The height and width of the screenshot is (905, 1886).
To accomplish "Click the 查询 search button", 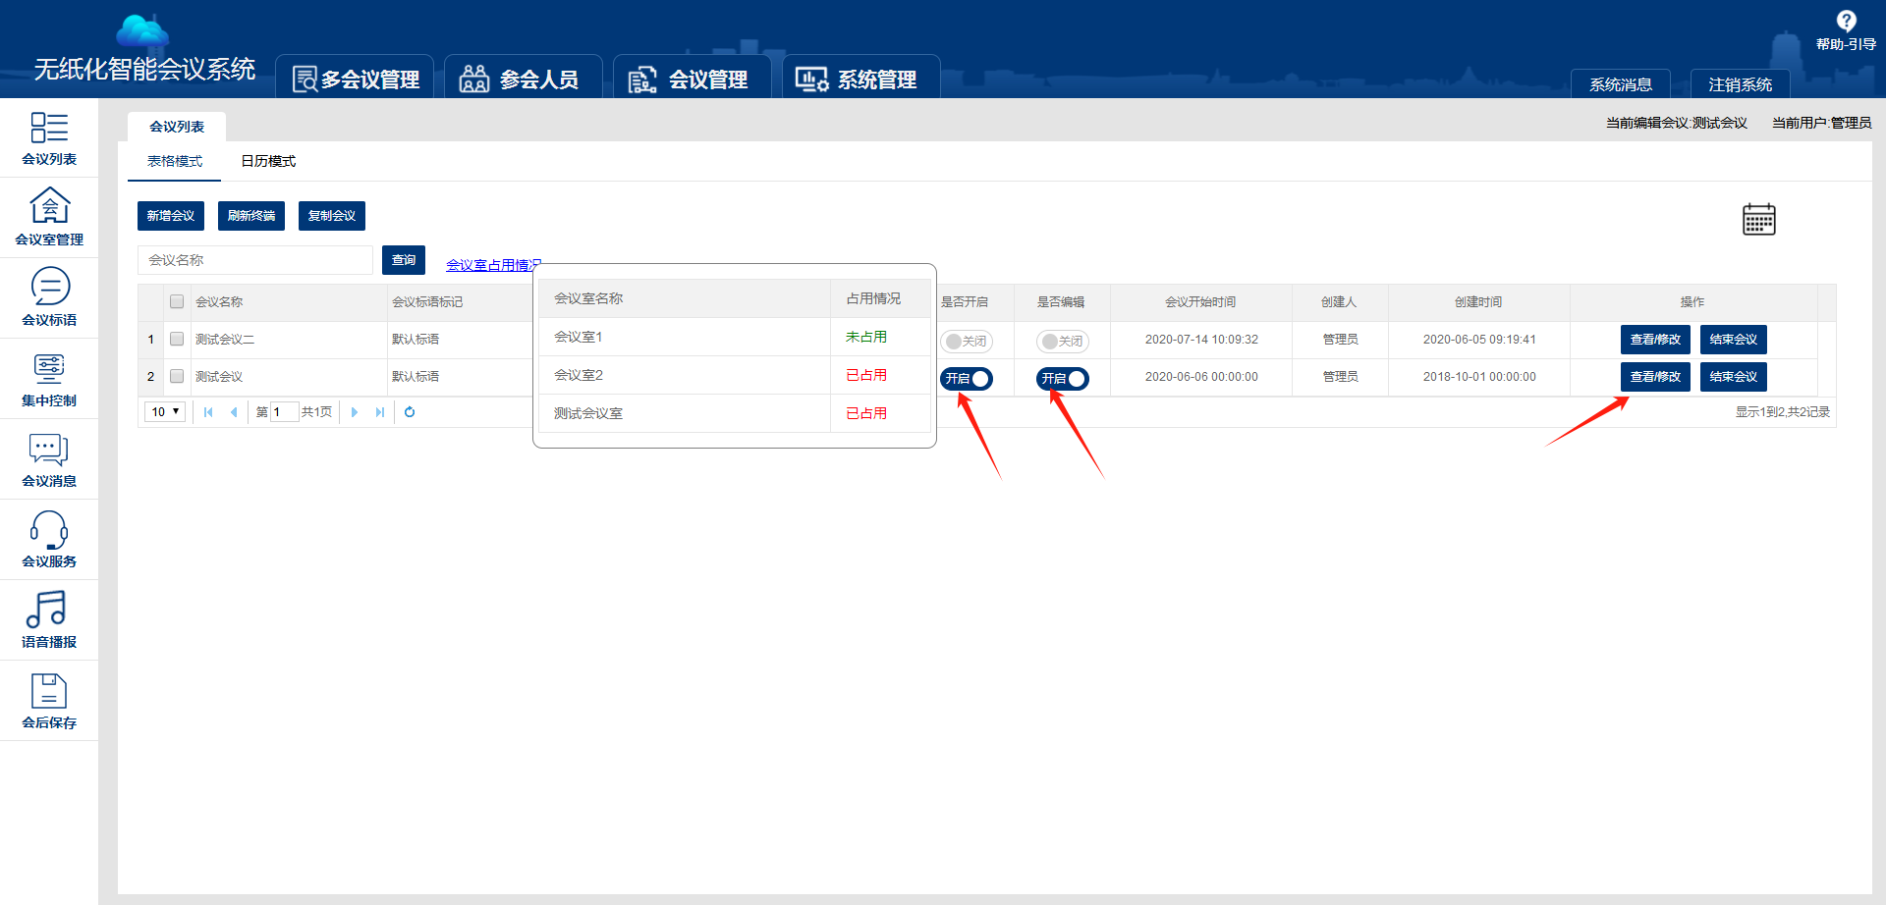I will click(x=404, y=260).
